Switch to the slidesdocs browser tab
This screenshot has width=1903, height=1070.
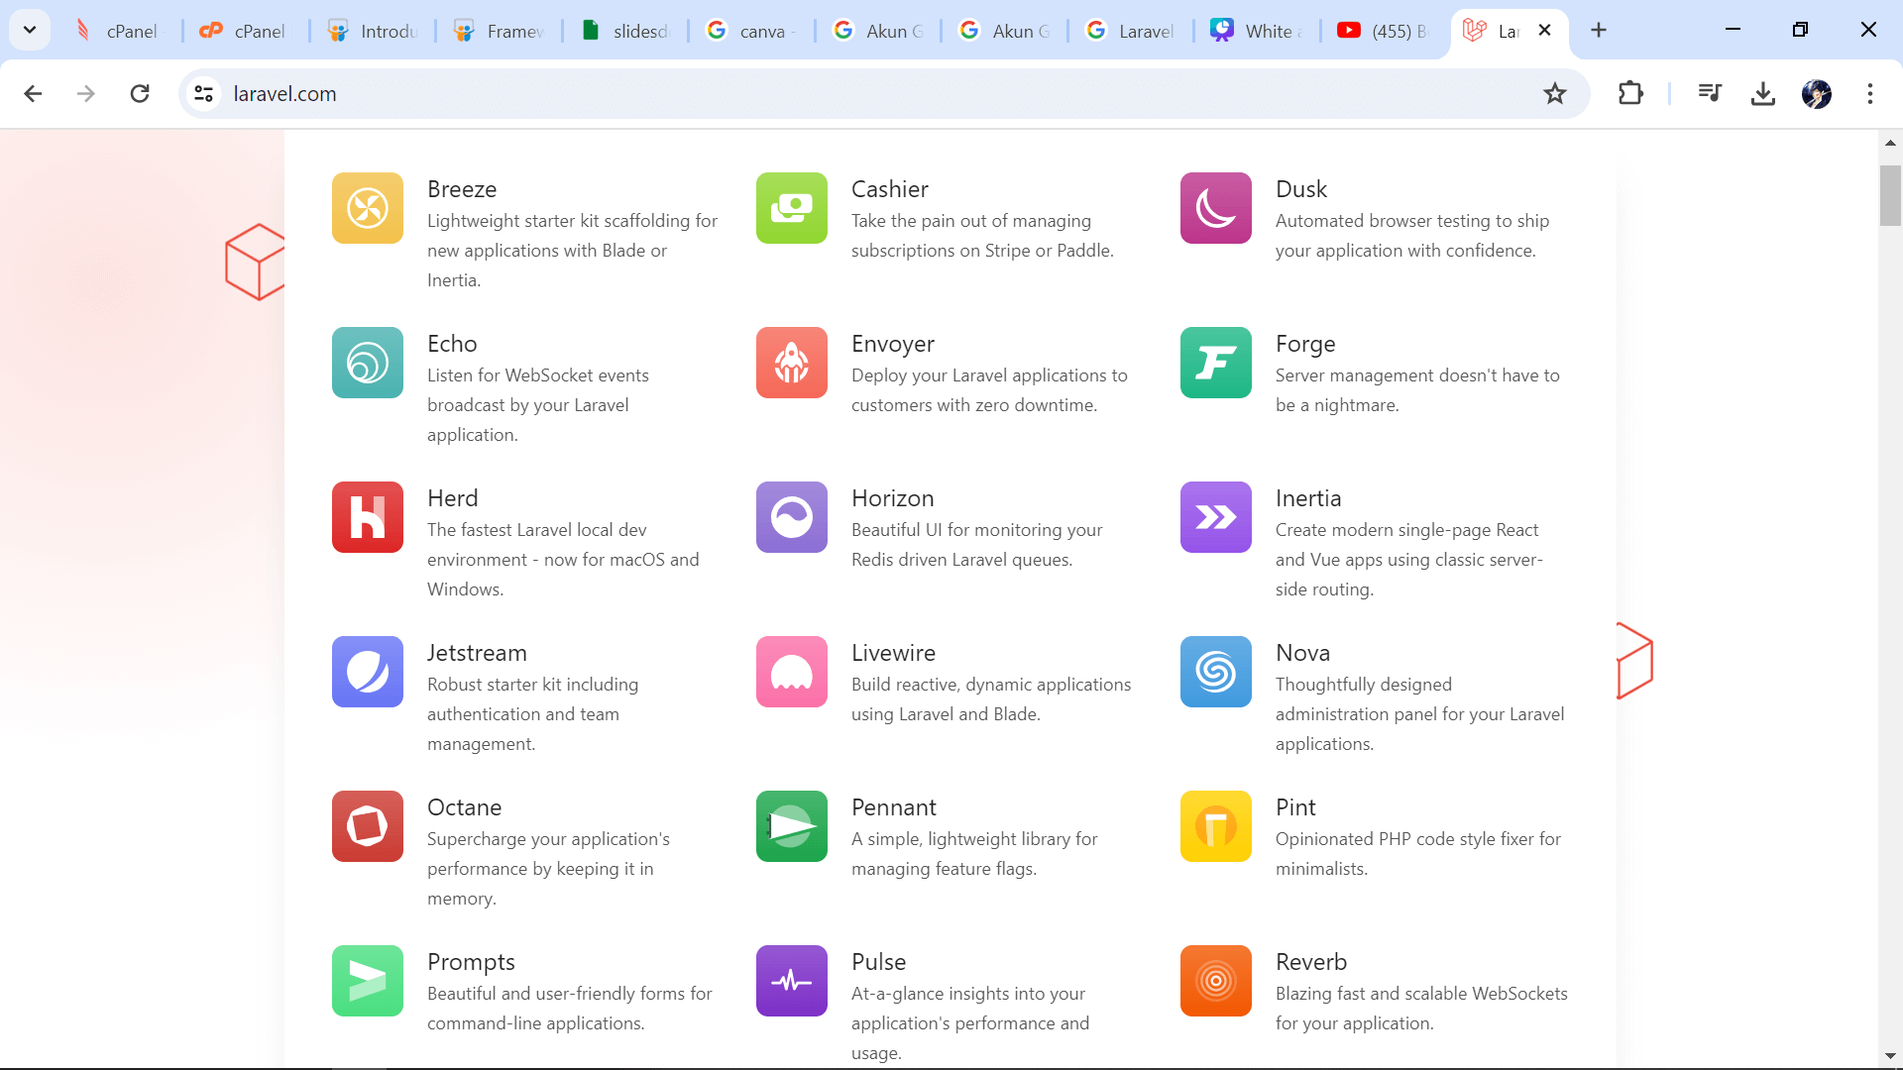[x=626, y=31]
